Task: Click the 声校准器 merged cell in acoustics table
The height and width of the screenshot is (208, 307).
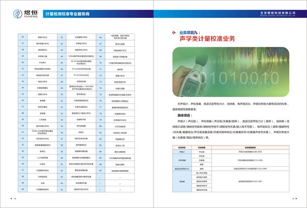Action: click(182, 160)
